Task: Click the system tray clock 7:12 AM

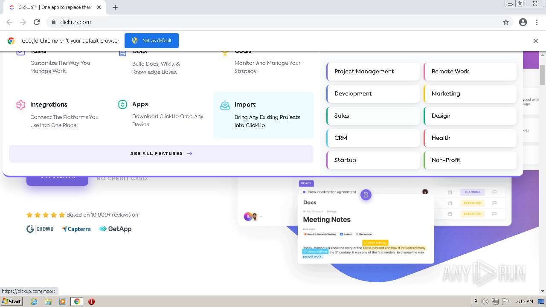Action: [x=524, y=301]
